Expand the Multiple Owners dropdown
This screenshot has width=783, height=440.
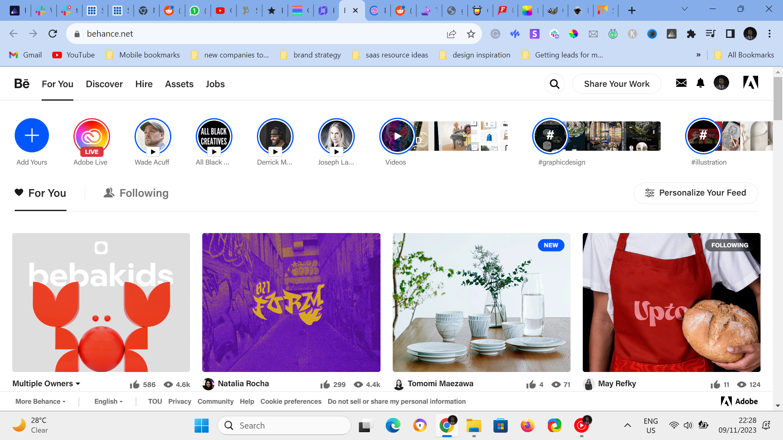click(46, 384)
